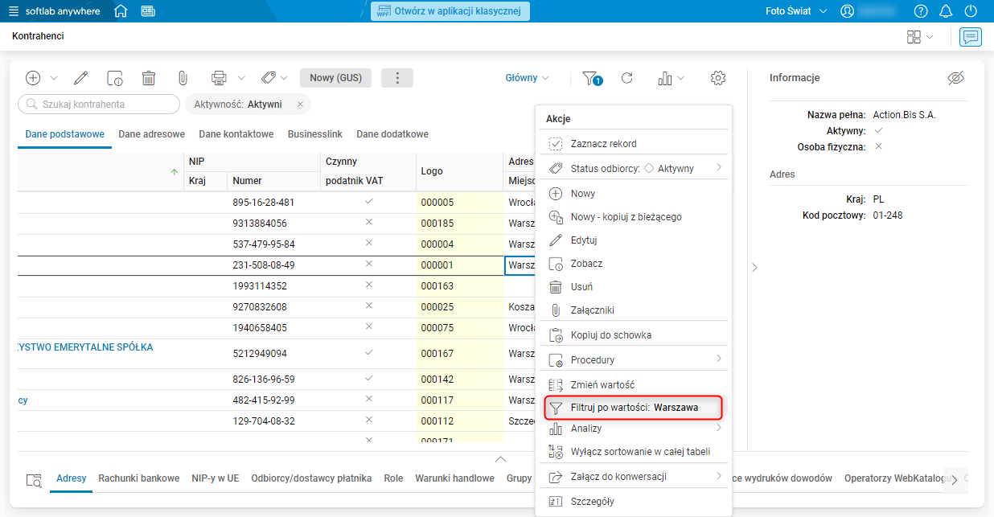Viewport: 994px width, 517px height.
Task: Open the NIP-y w UE bottom tab
Action: (x=216, y=478)
